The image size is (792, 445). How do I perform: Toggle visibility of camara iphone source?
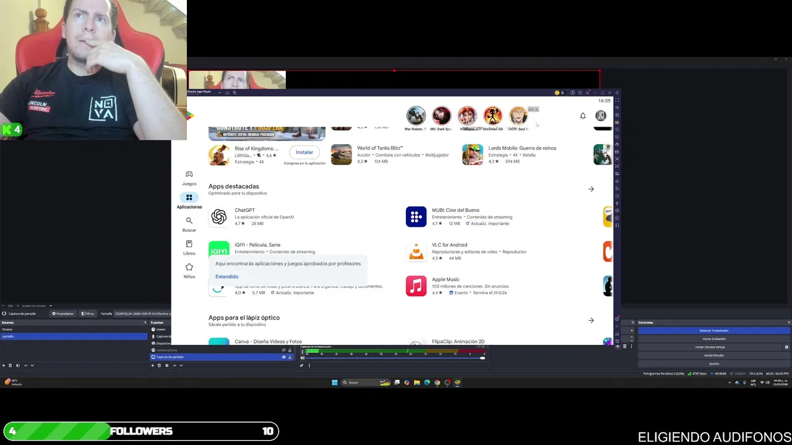click(284, 350)
